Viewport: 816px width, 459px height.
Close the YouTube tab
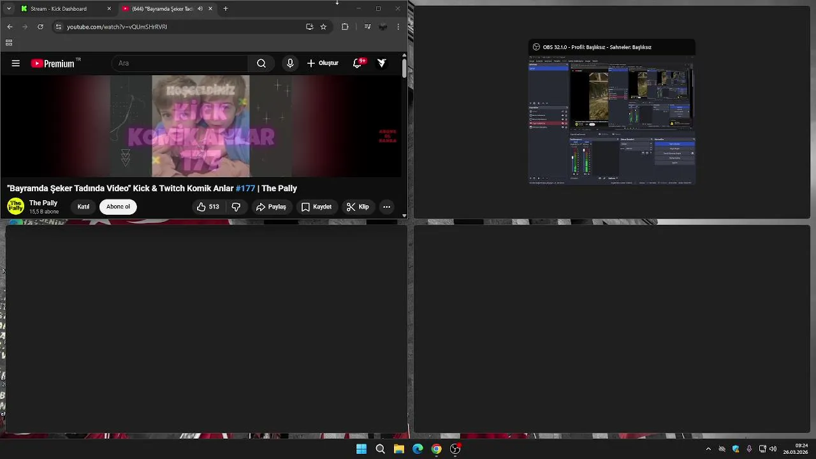pyautogui.click(x=210, y=9)
